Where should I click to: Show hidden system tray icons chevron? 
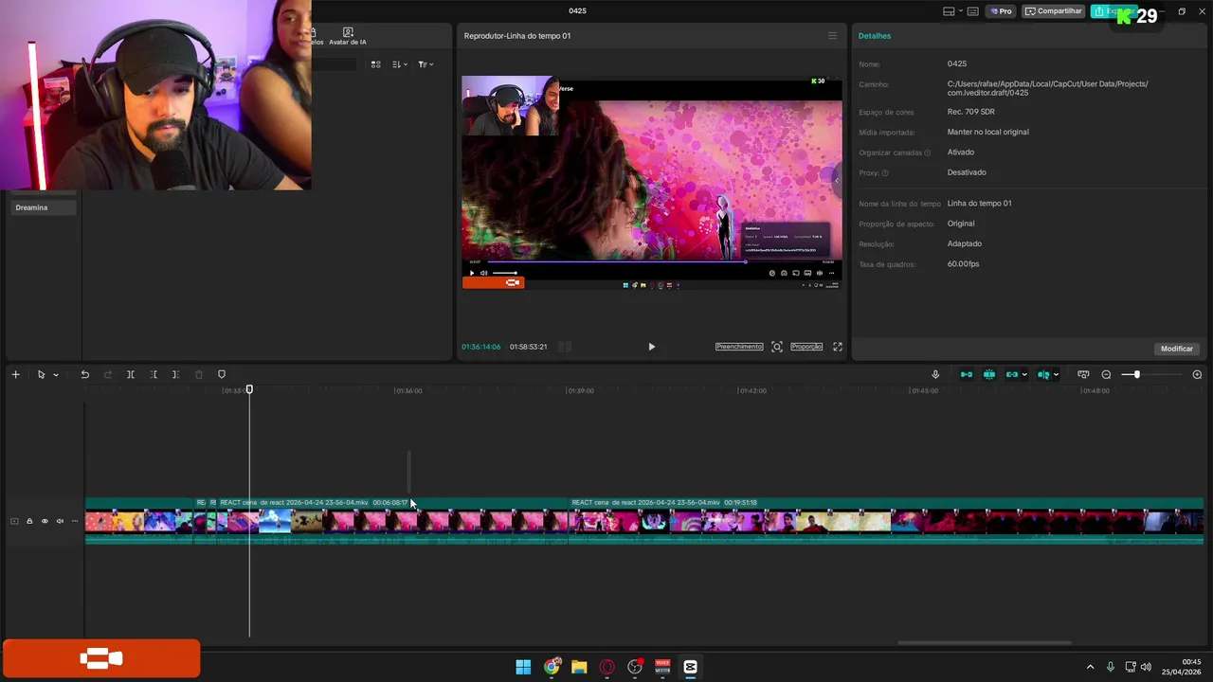(1090, 667)
